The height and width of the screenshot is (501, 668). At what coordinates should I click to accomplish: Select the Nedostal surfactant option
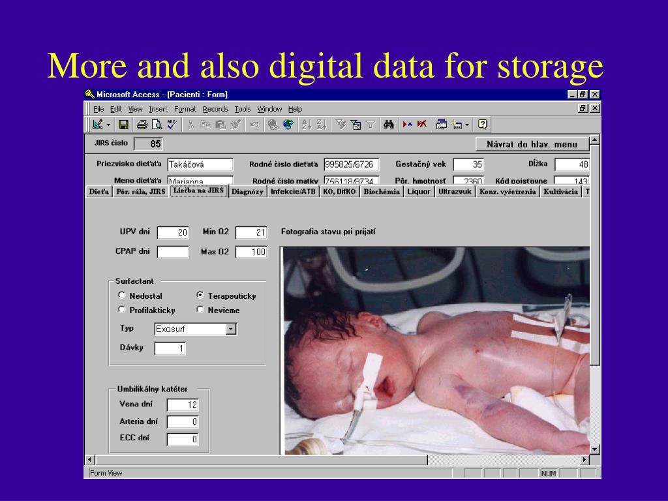coord(122,296)
